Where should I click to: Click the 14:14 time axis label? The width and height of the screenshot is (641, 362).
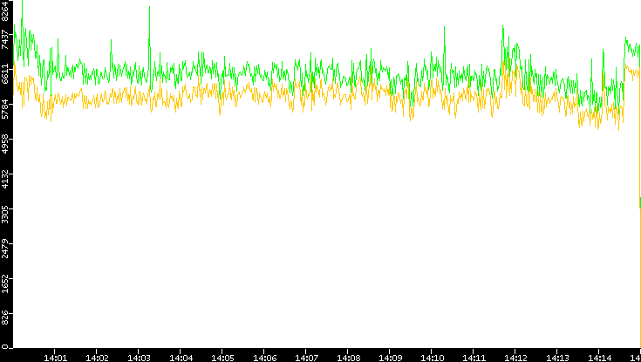[599, 358]
